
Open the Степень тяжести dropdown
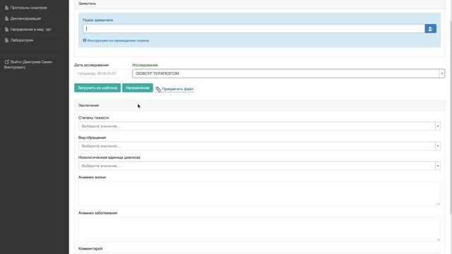[259, 126]
